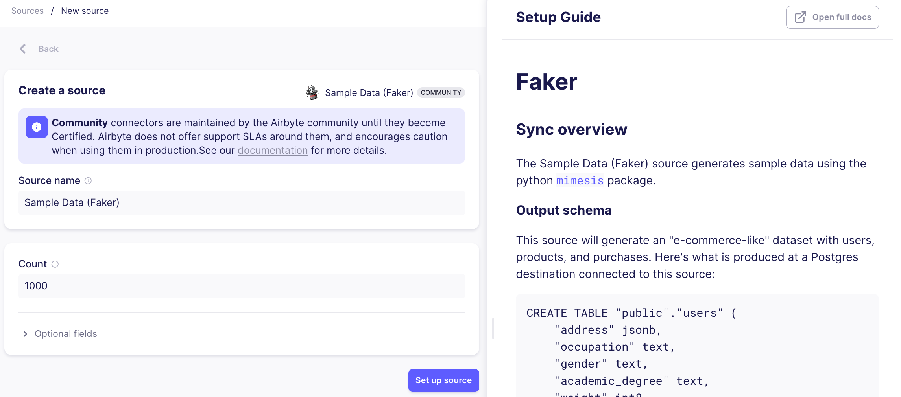Click the info tooltip icon beside Source name
Image resolution: width=901 pixels, height=397 pixels.
pyautogui.click(x=88, y=181)
